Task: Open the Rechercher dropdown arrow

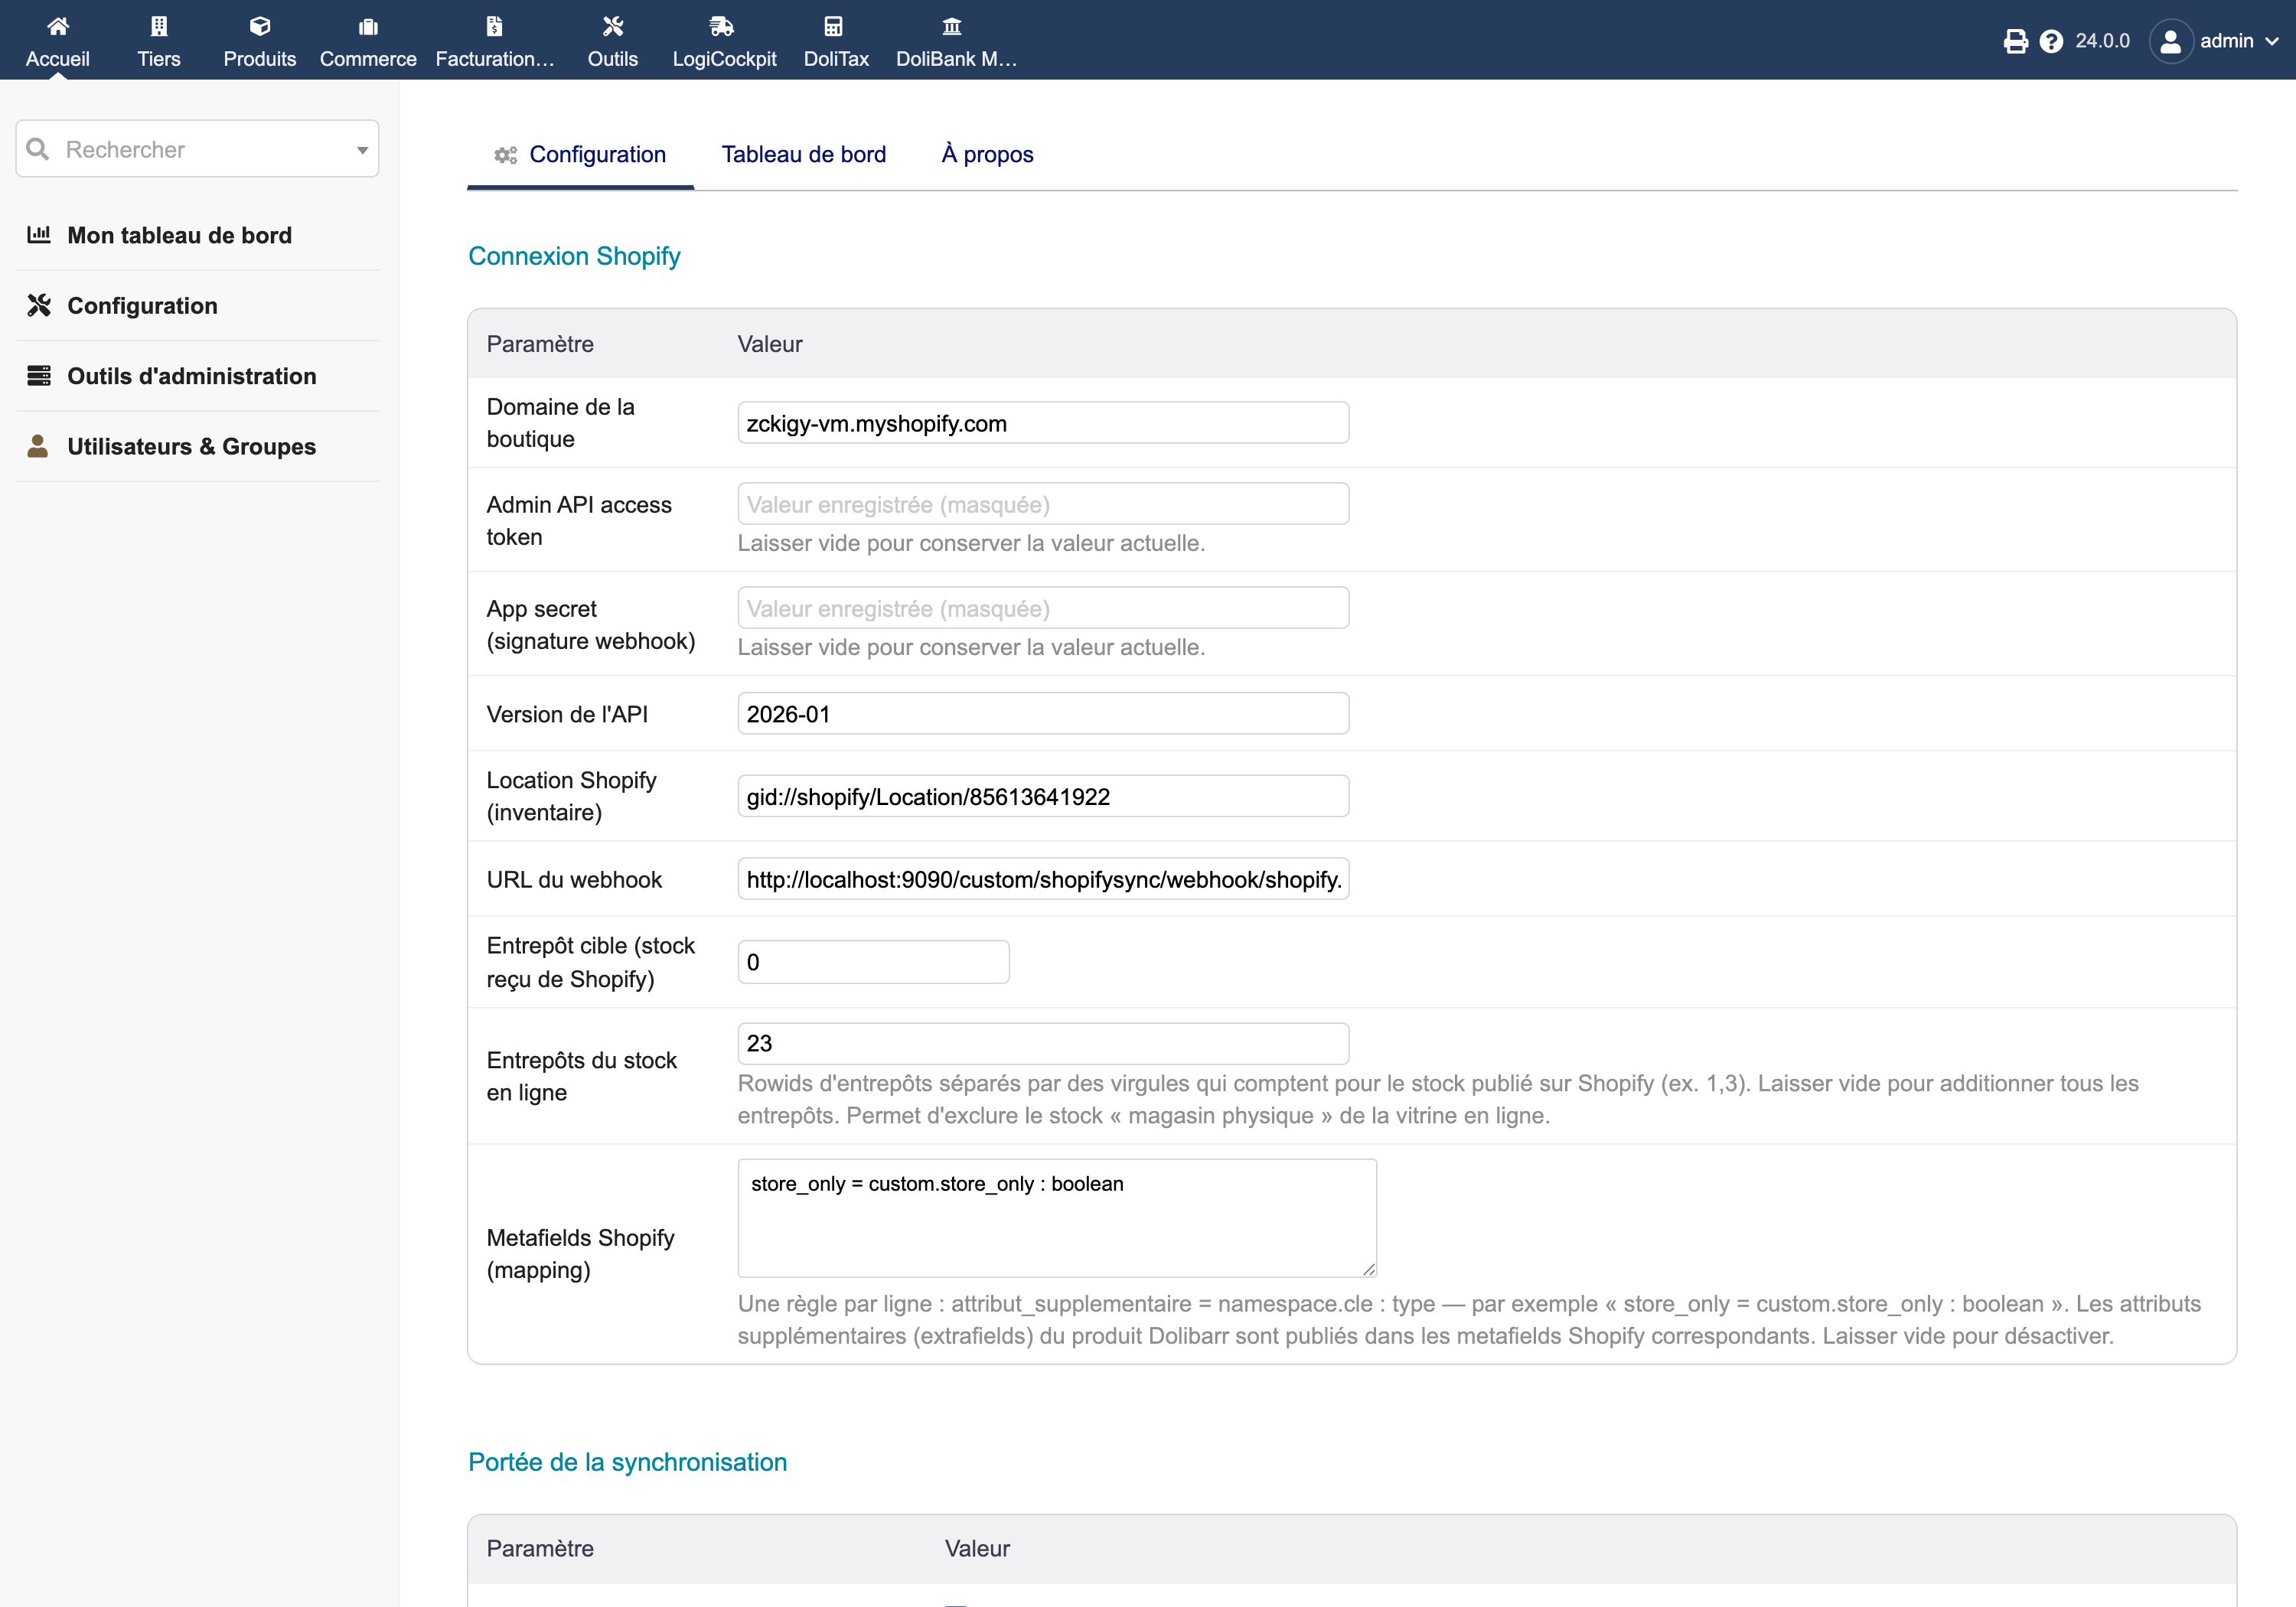Action: click(x=362, y=150)
